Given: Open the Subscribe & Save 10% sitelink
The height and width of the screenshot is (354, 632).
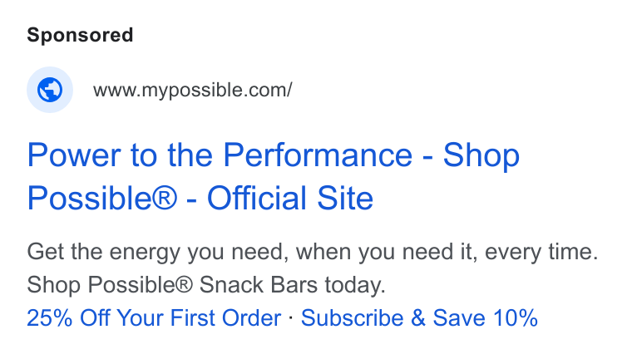Looking at the screenshot, I should pyautogui.click(x=419, y=317).
